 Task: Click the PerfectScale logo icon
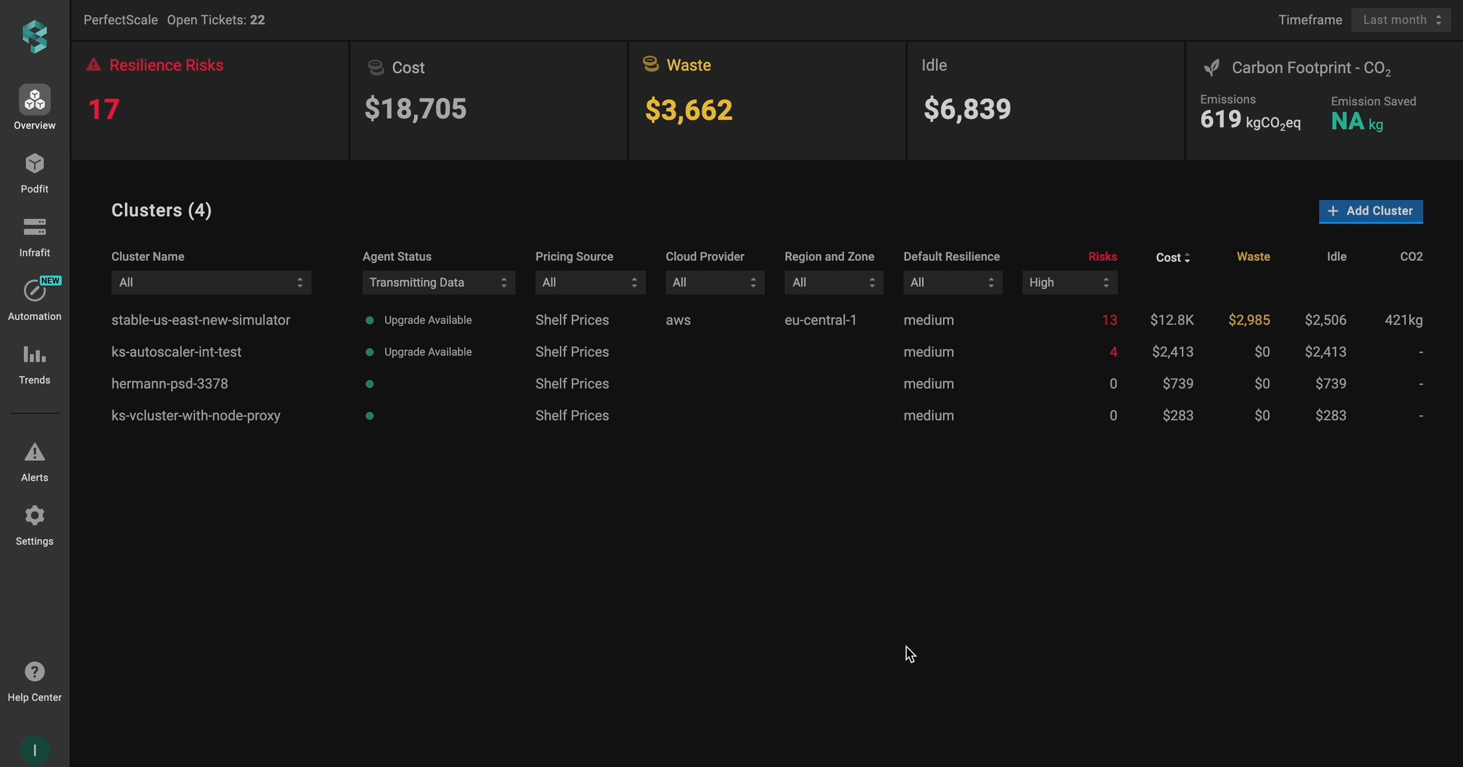coord(34,36)
